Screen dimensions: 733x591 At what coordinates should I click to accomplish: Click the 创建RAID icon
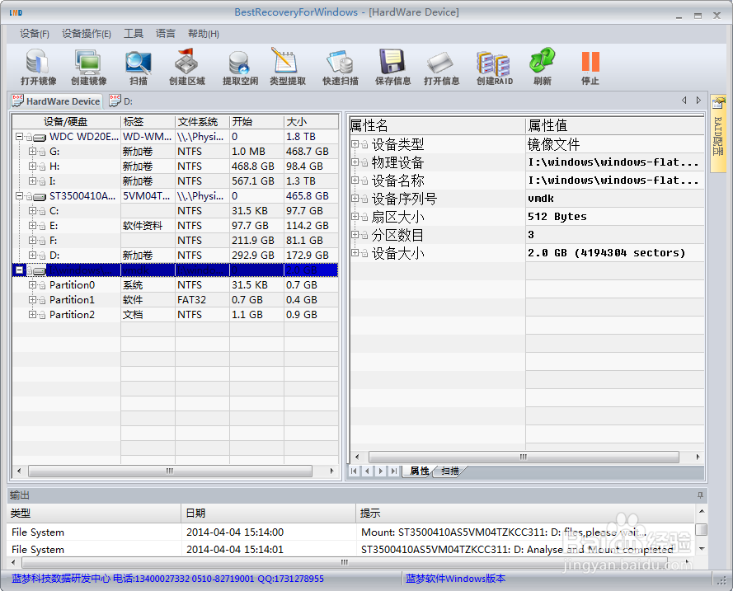495,68
